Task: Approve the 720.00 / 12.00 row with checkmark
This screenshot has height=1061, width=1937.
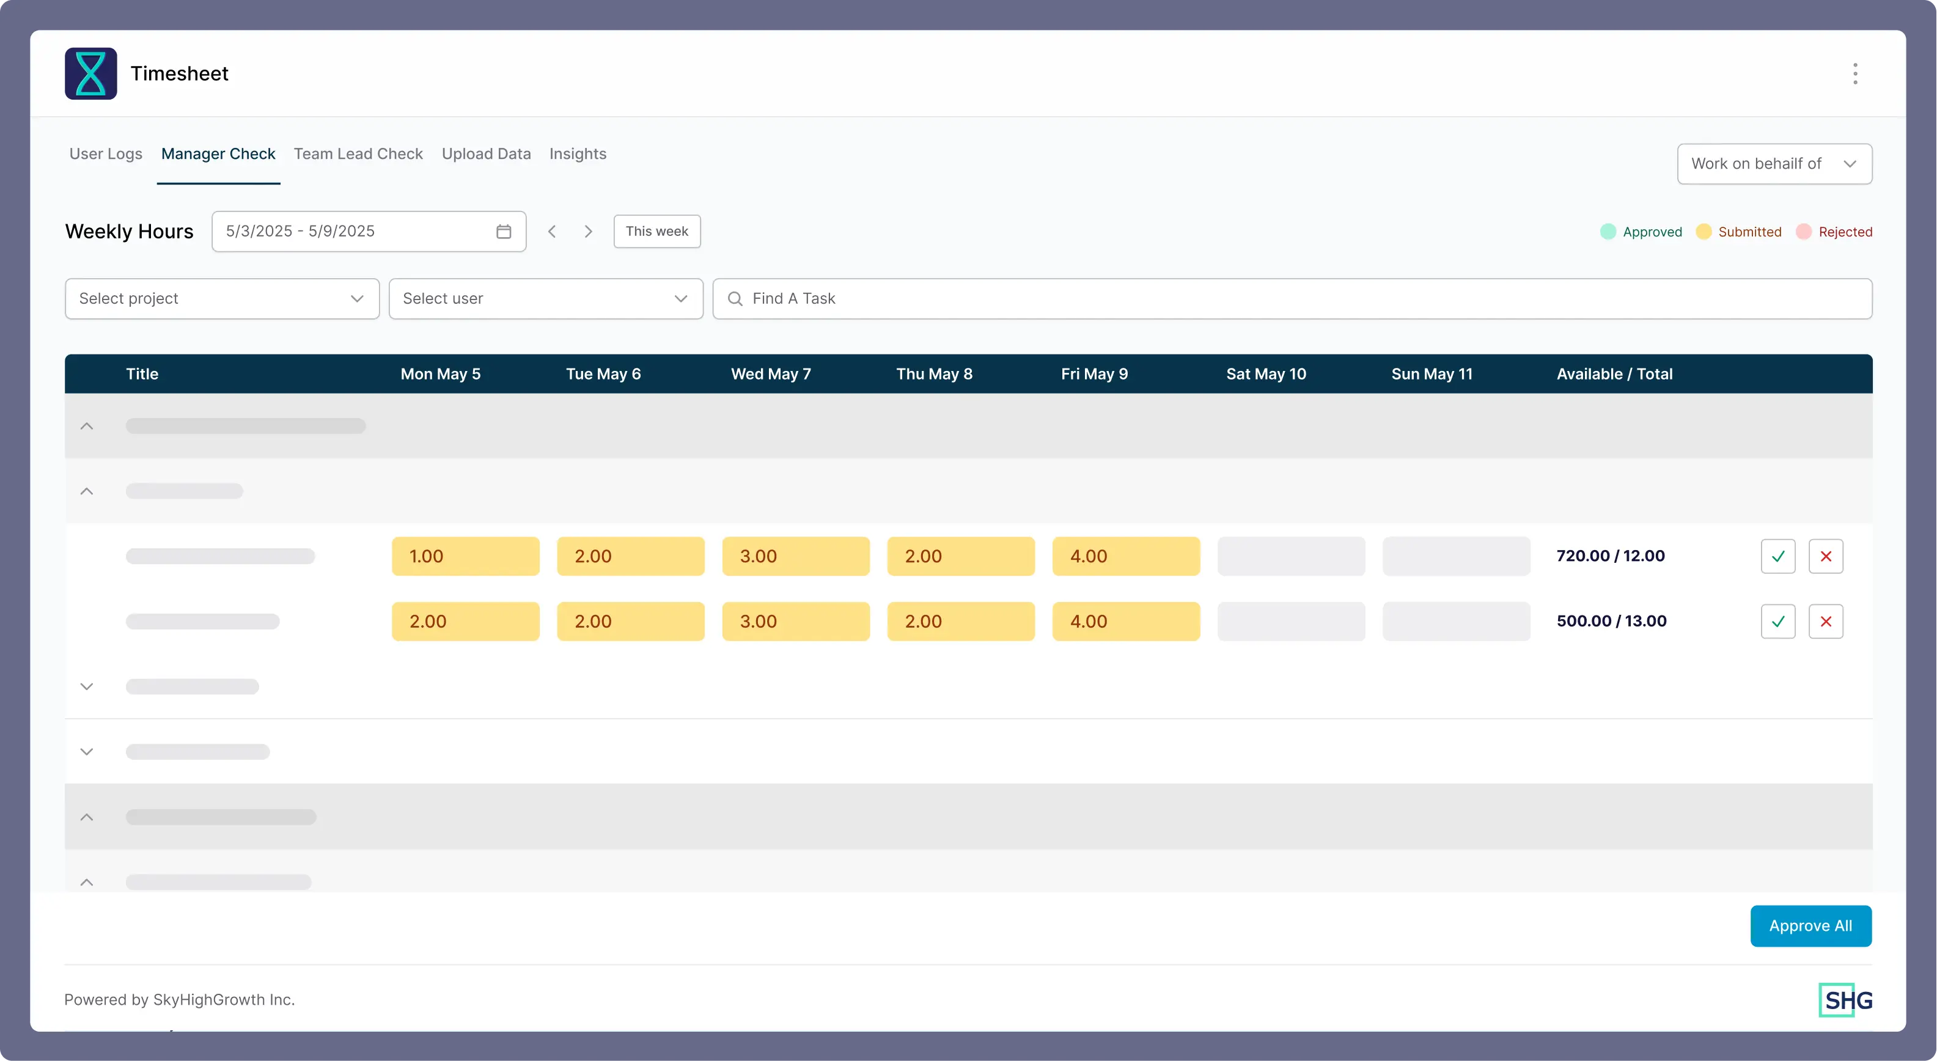Action: (1777, 556)
